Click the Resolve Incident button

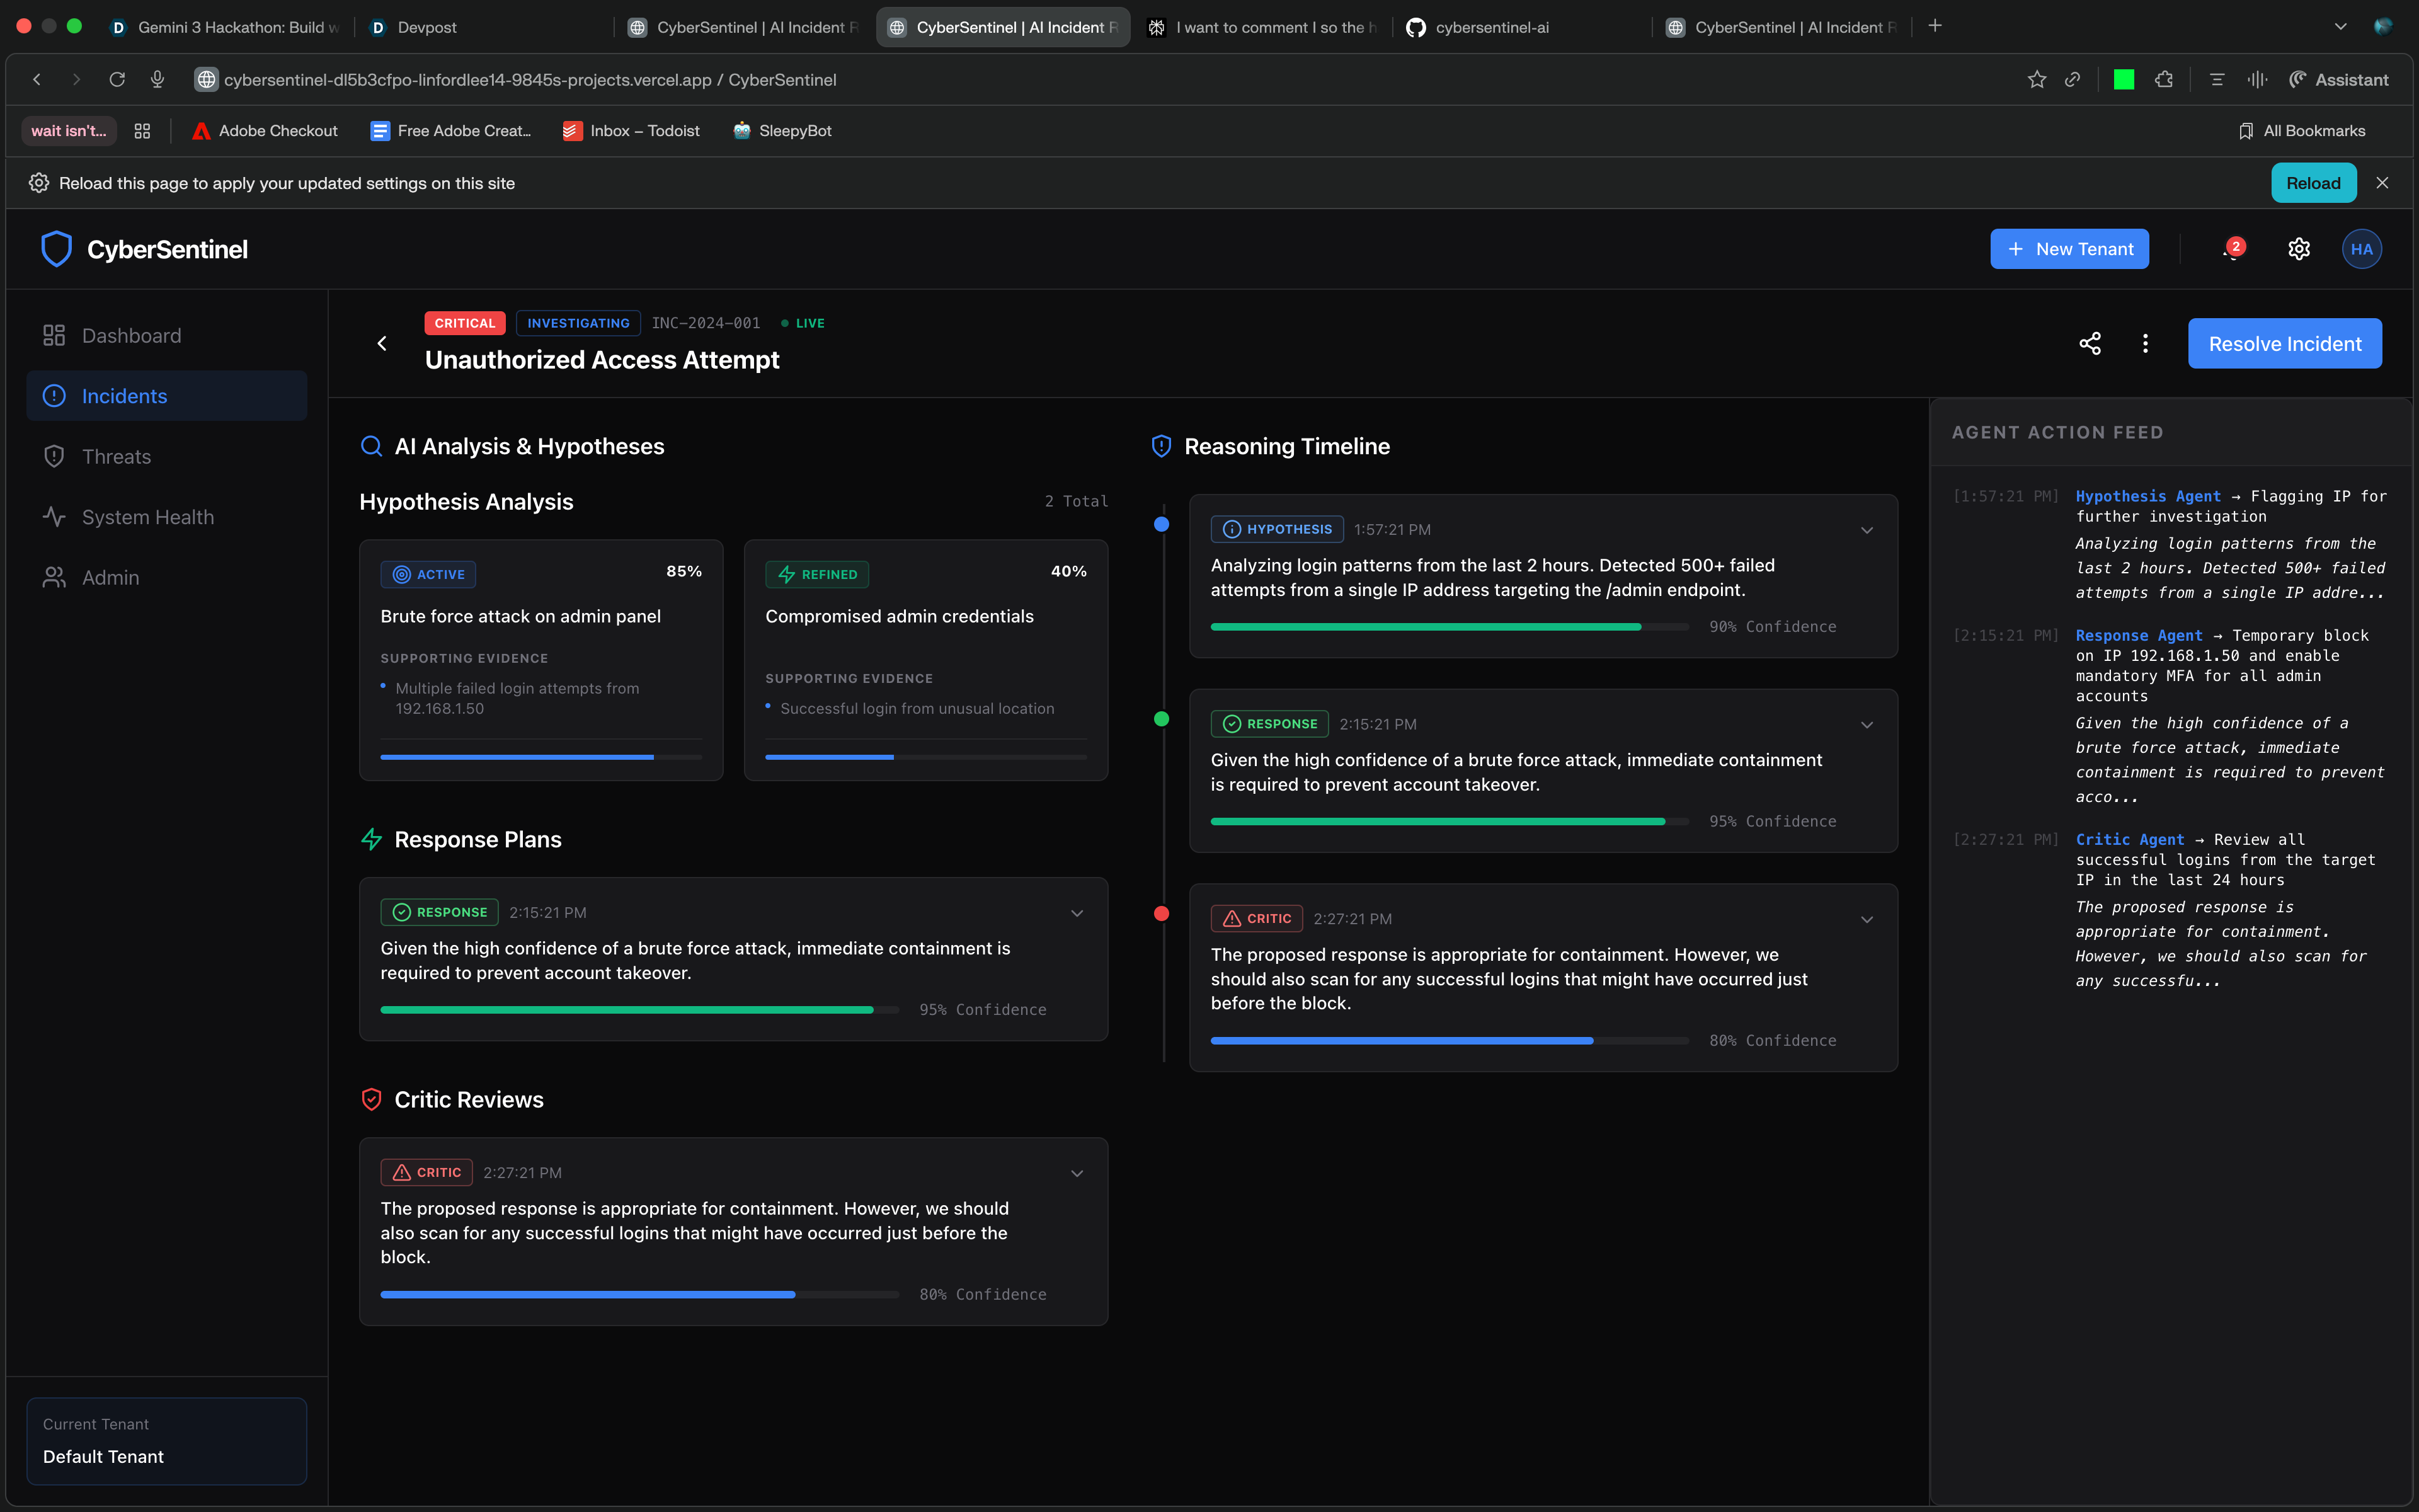[x=2284, y=343]
